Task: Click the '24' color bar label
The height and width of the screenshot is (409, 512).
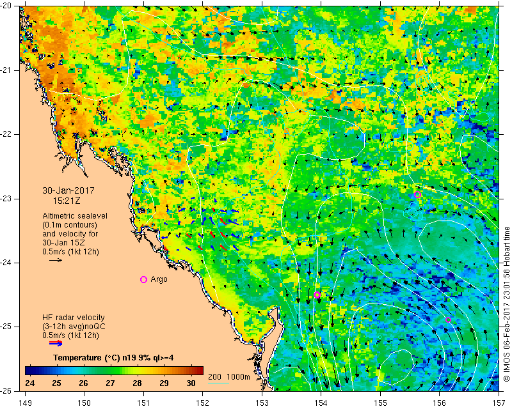Action: click(29, 383)
